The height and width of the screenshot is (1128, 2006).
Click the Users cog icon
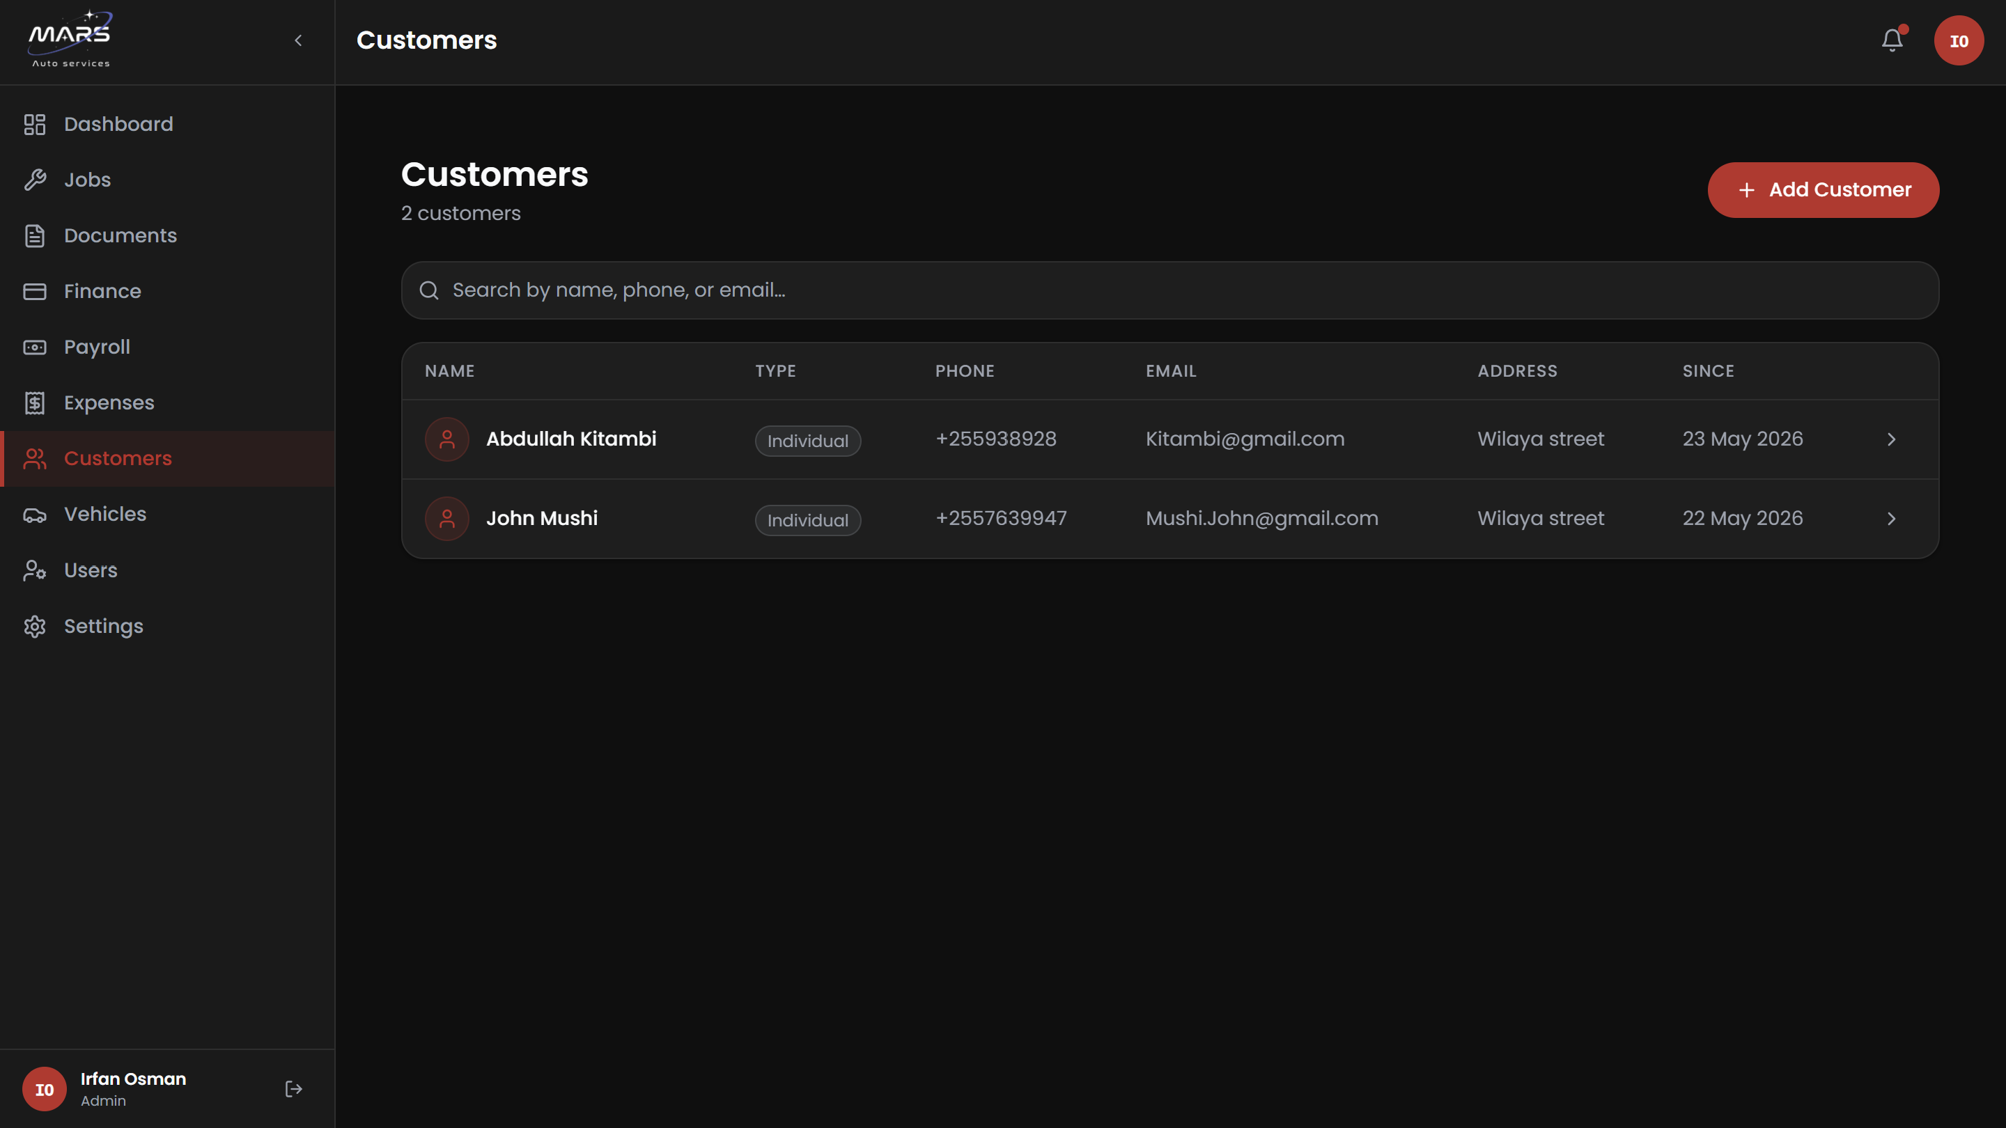pos(34,571)
